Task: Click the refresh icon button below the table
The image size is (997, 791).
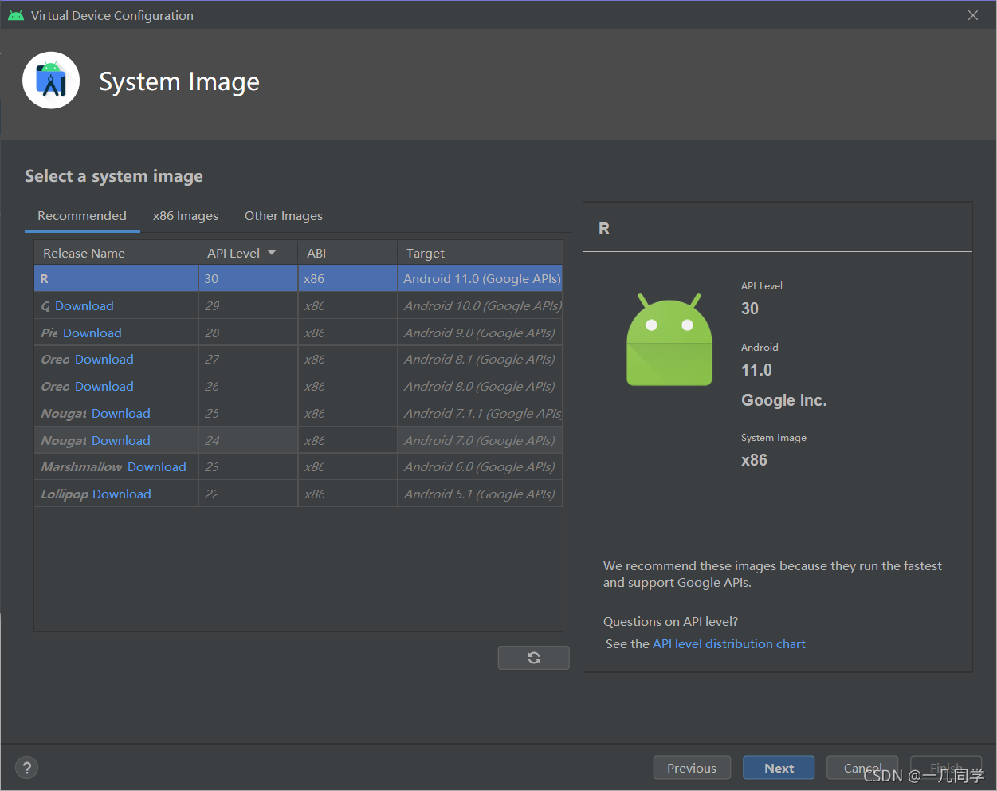Action: pos(533,658)
